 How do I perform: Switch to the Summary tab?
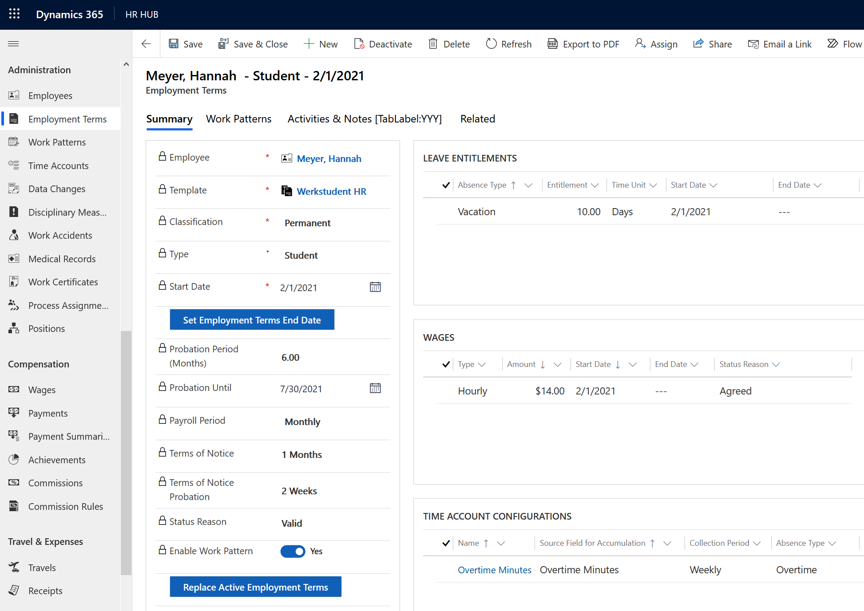(169, 119)
